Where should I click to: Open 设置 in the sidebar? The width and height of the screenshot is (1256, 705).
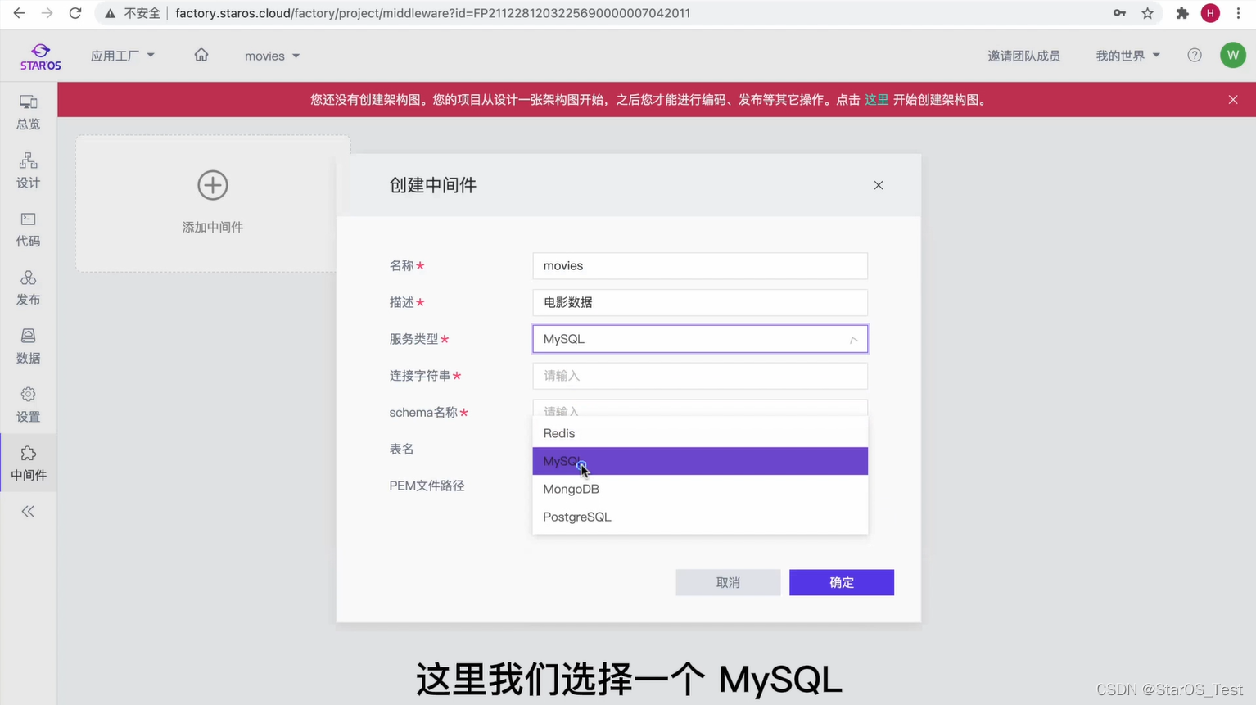pyautogui.click(x=28, y=404)
